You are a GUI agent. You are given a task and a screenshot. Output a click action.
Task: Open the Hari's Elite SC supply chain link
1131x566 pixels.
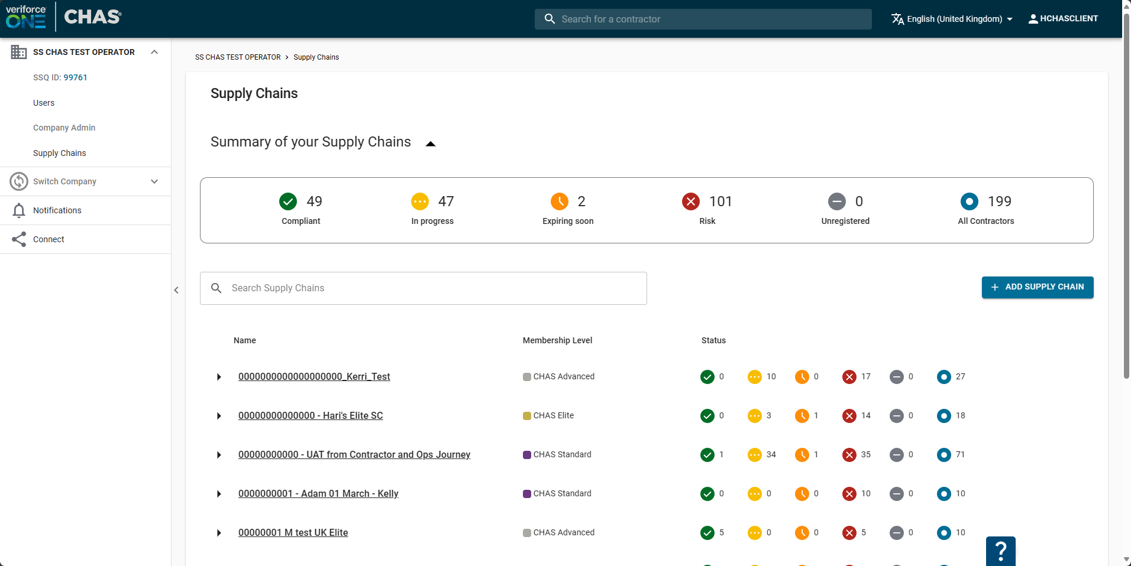pos(311,415)
